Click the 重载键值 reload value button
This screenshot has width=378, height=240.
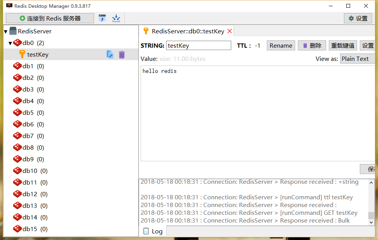(343, 45)
